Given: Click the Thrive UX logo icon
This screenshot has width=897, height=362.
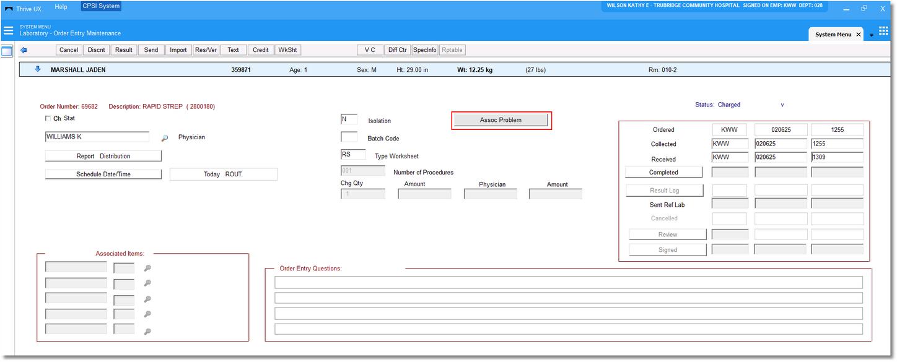Looking at the screenshot, I should click(9, 9).
